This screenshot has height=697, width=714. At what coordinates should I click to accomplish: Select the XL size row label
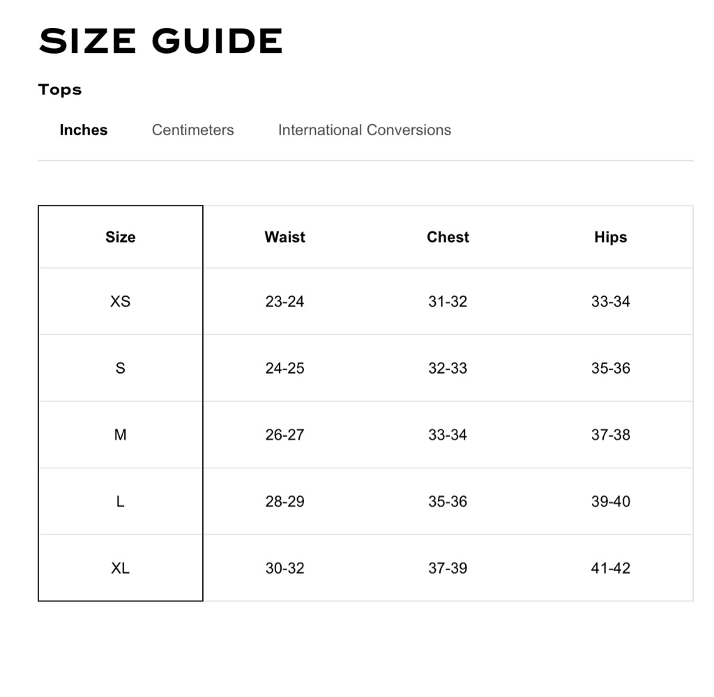pyautogui.click(x=120, y=568)
